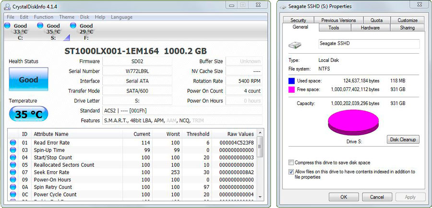Click Cancel in the Properties dialog
Image resolution: width=432 pixels, height=208 pixels.
[377, 197]
